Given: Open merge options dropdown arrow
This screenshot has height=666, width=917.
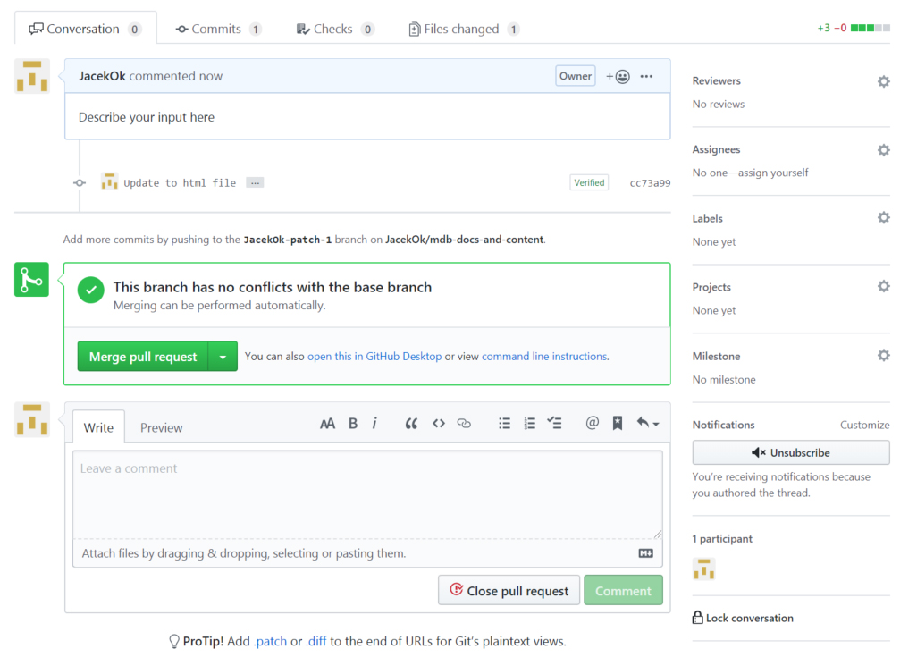Looking at the screenshot, I should pyautogui.click(x=223, y=357).
